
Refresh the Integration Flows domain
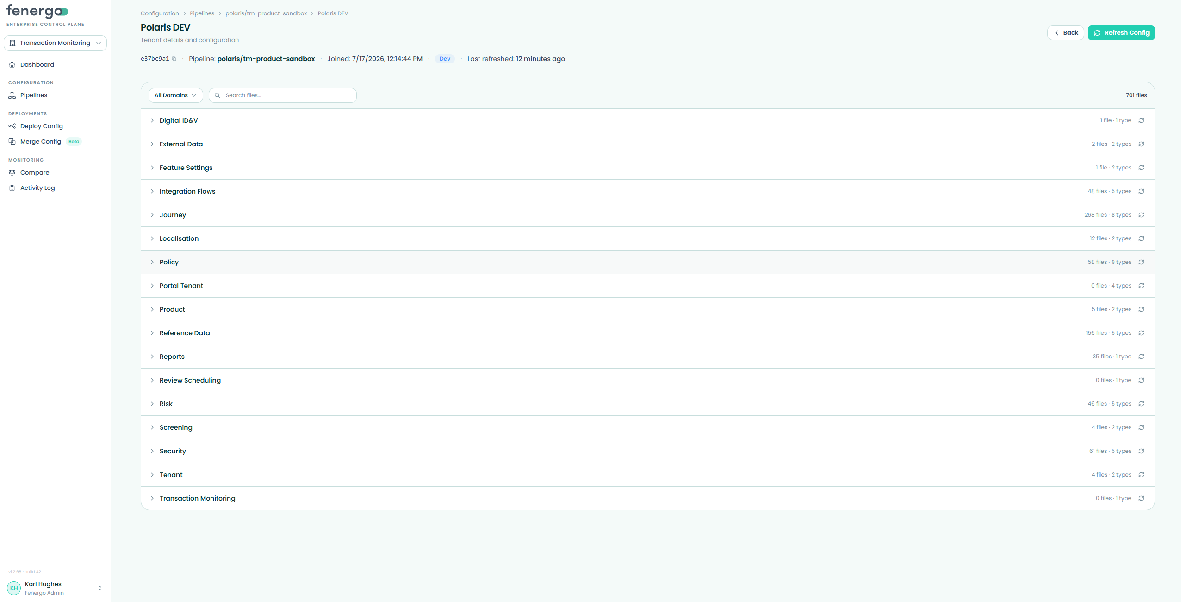pos(1141,191)
